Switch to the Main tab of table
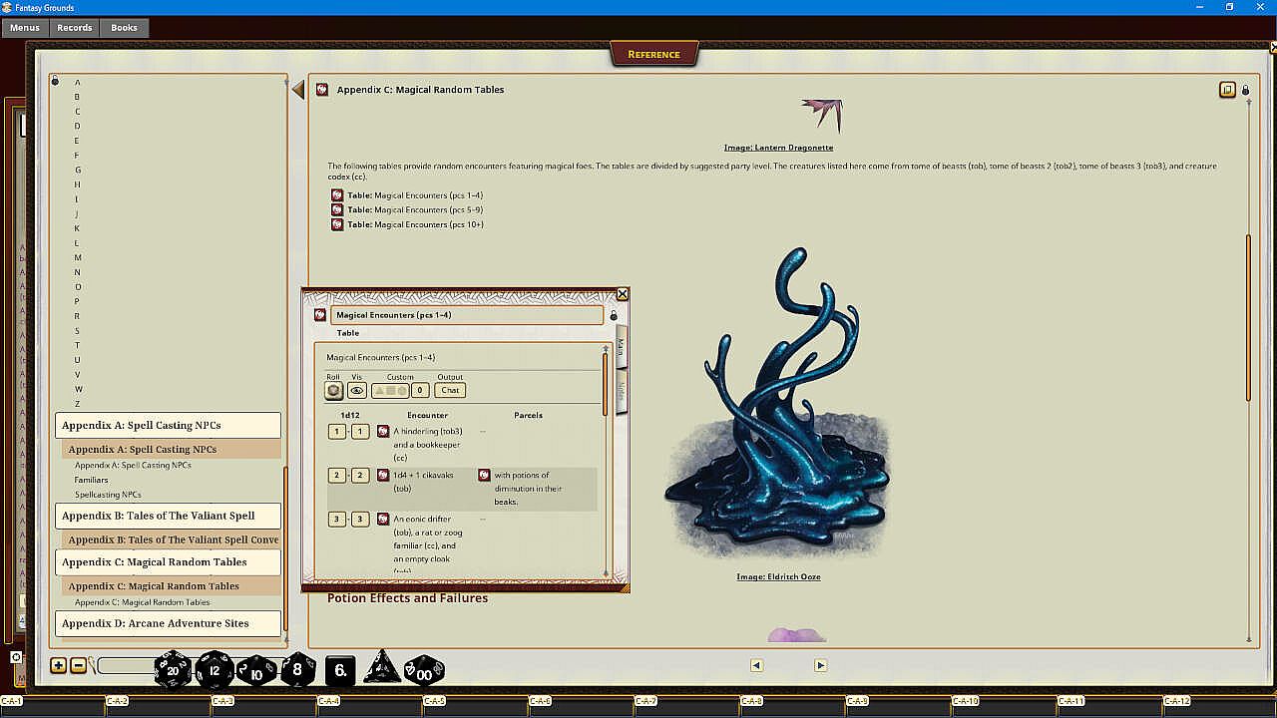 (x=622, y=347)
